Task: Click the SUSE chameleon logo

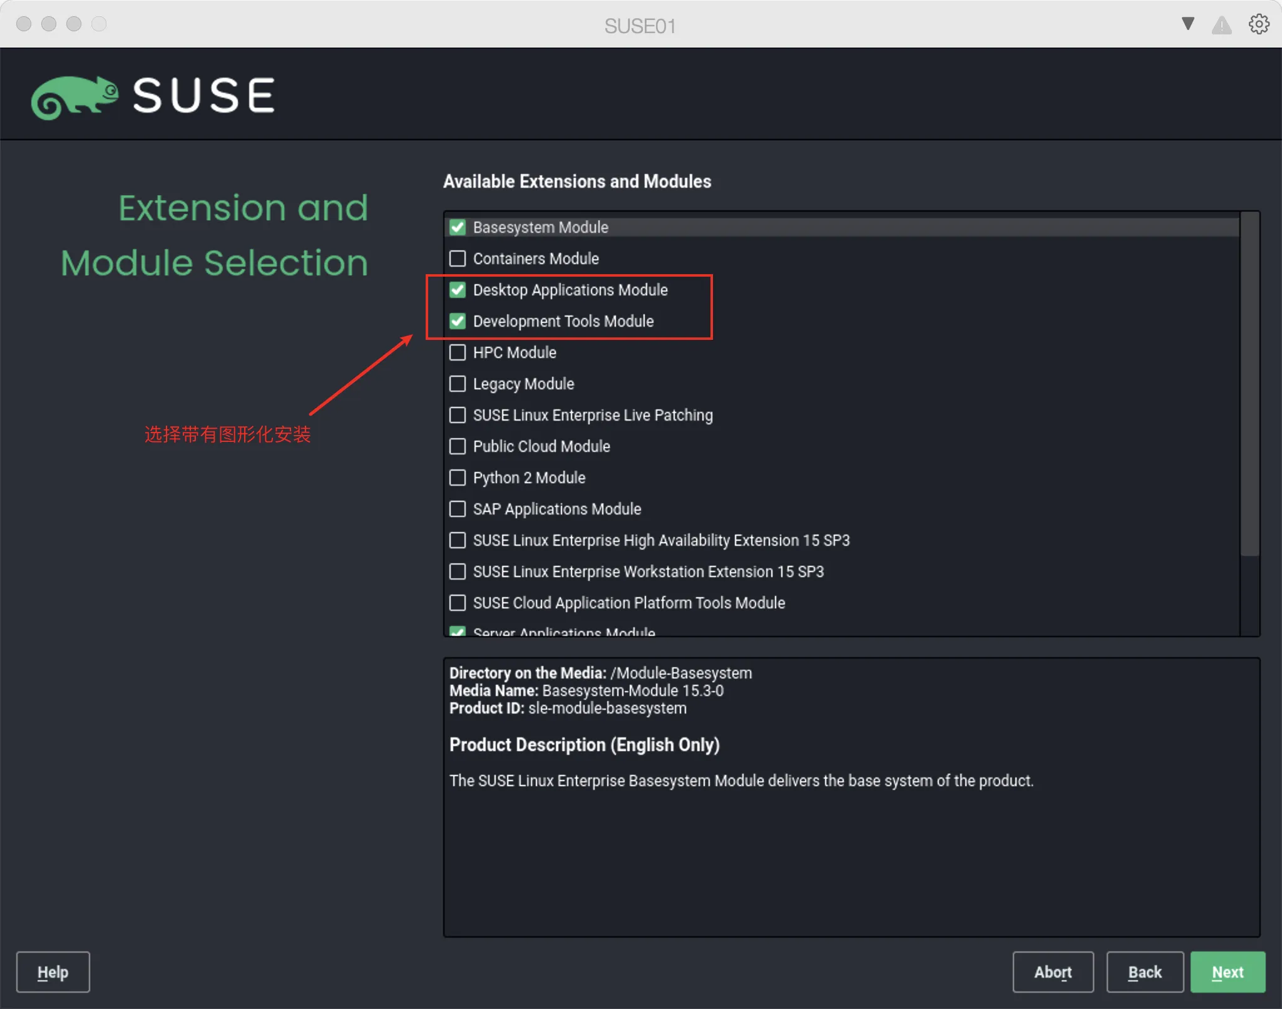Action: click(75, 95)
